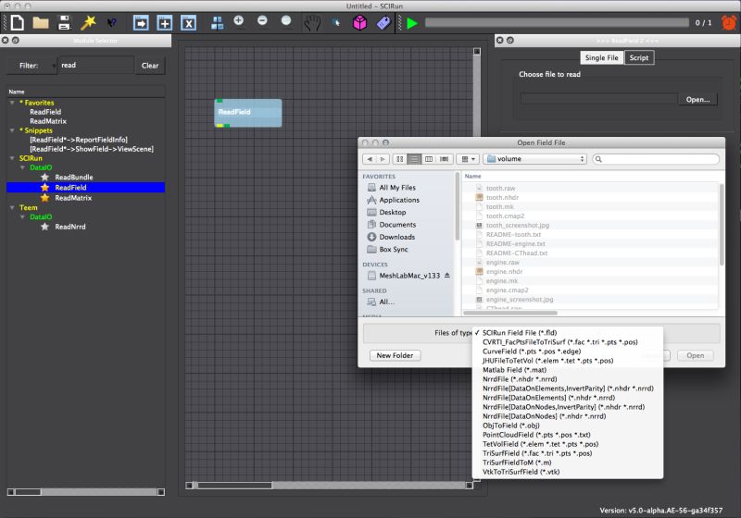741x518 pixels.
Task: Select ReadField under Favorites
Action: click(45, 112)
